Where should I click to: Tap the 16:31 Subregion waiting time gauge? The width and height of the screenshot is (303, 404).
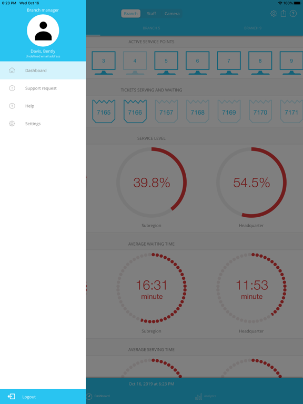151,288
